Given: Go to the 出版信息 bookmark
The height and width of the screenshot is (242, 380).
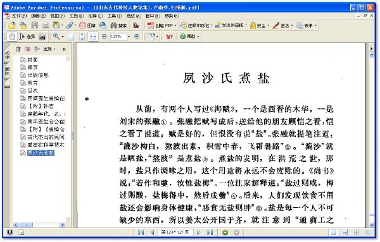Looking at the screenshot, I should tap(38, 75).
